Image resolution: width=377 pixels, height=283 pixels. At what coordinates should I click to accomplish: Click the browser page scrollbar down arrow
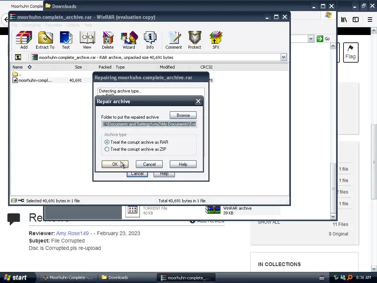pos(374,269)
